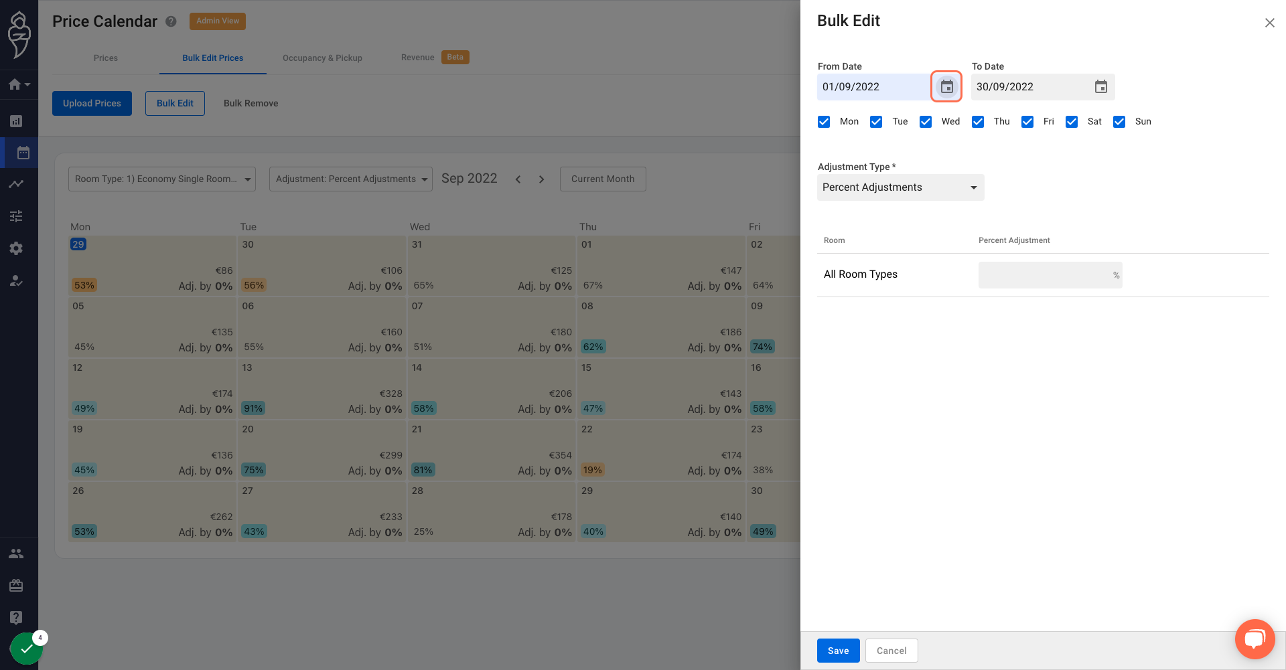Image resolution: width=1286 pixels, height=670 pixels.
Task: Click the Upload Prices button
Action: [x=92, y=104]
